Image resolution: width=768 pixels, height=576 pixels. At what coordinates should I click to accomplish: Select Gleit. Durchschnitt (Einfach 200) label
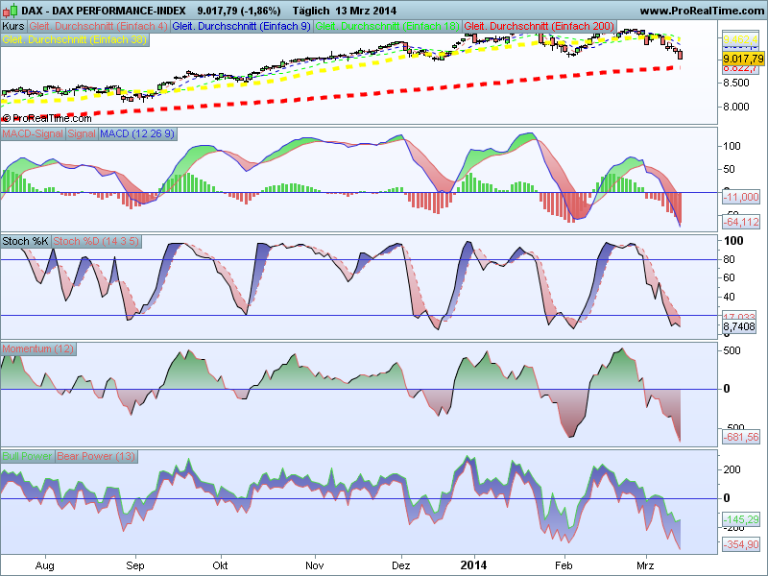click(540, 26)
